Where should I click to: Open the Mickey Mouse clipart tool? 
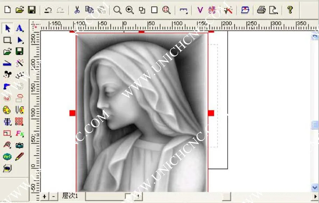7,74
